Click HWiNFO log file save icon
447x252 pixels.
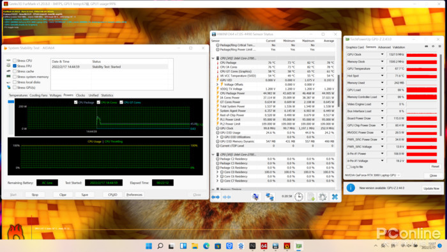311,196
